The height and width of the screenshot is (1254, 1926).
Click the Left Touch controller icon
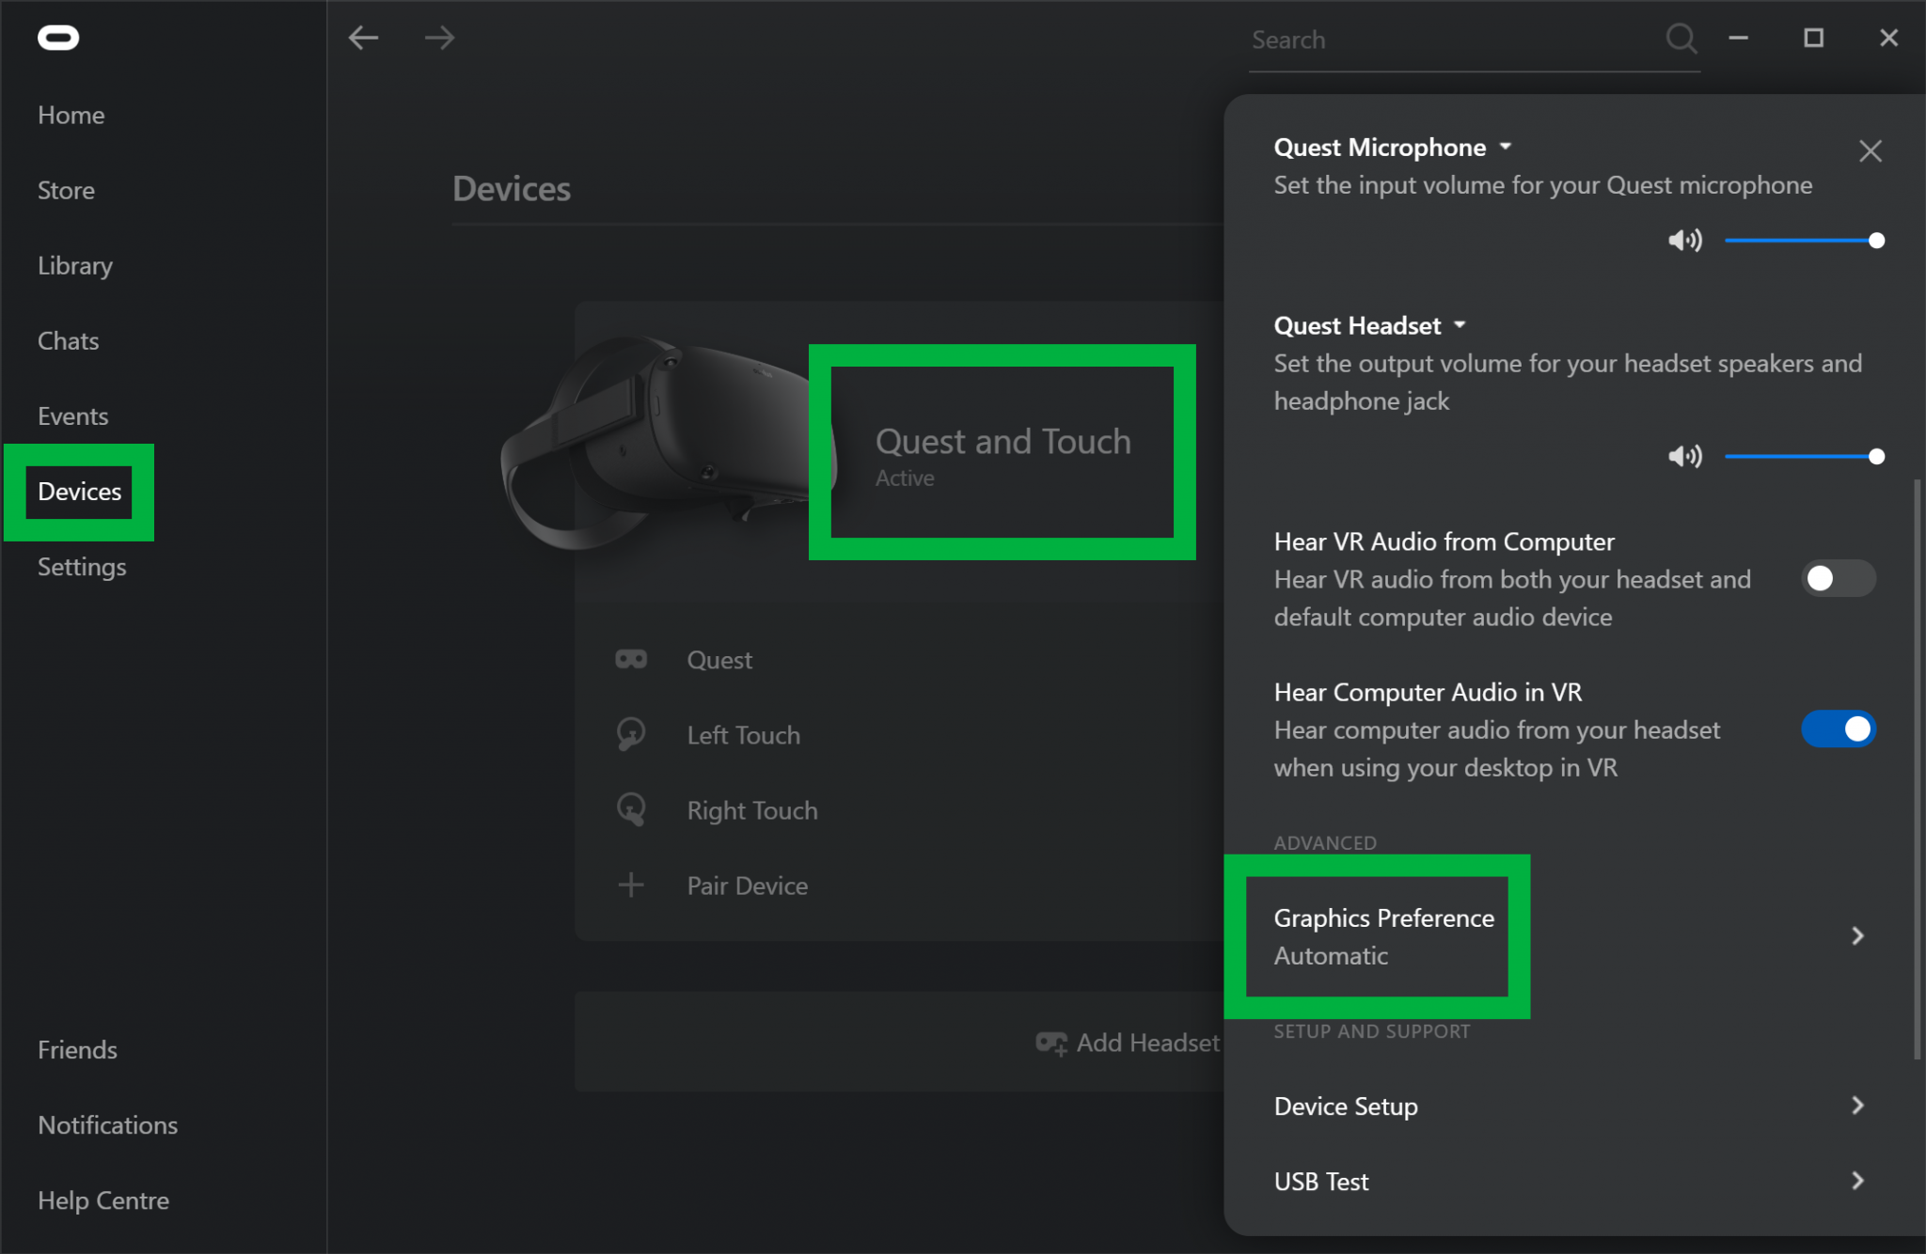pyautogui.click(x=631, y=733)
